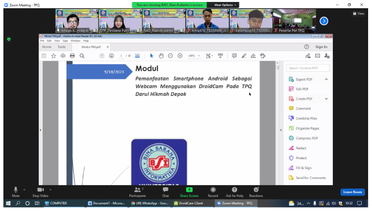This screenshot has height=211, width=372.
Task: Toggle scrolling page display icon
Action: [x=137, y=56]
